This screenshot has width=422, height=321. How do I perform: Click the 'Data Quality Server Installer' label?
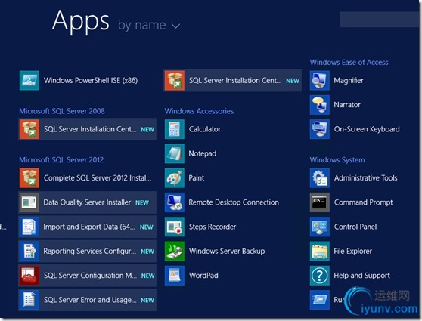(87, 202)
